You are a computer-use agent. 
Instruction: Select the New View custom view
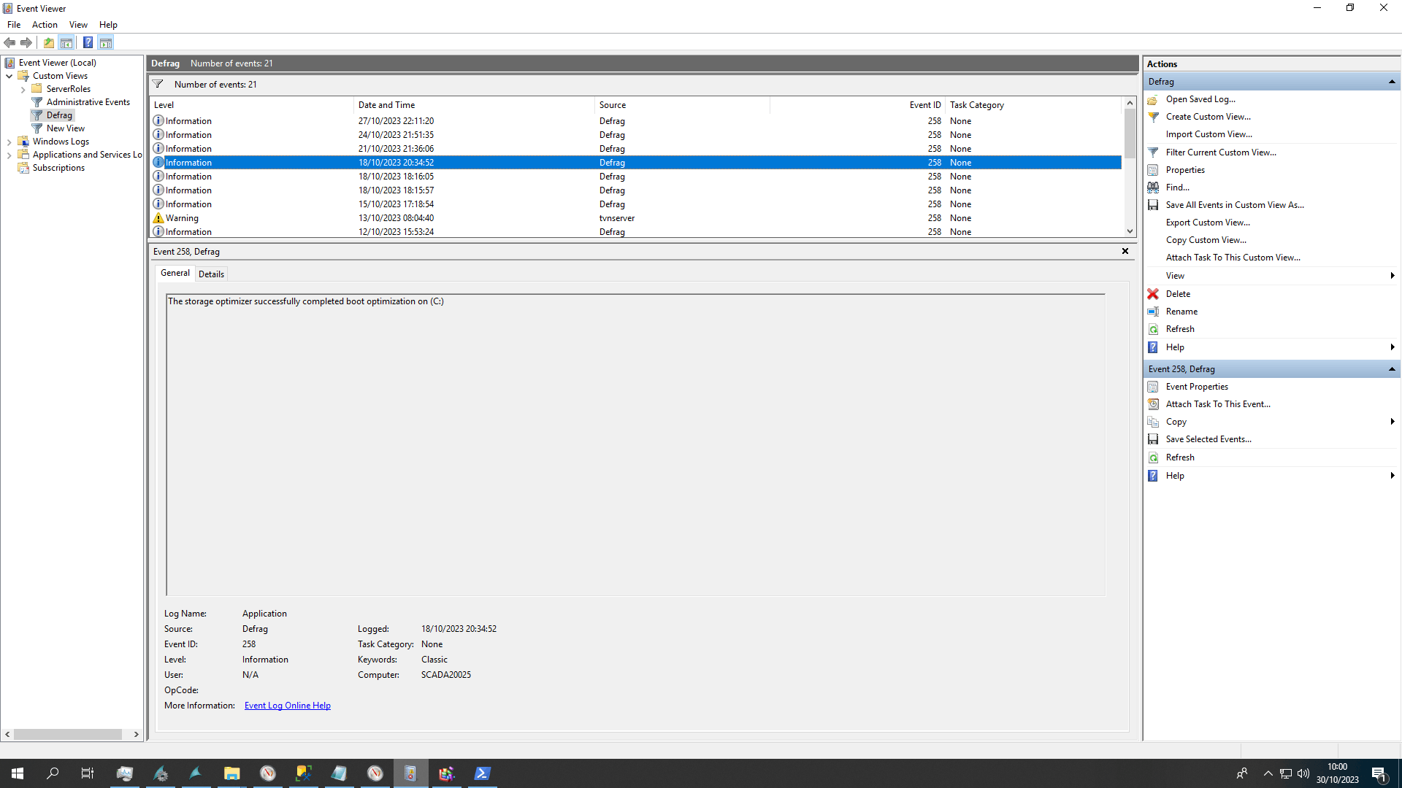[66, 128]
